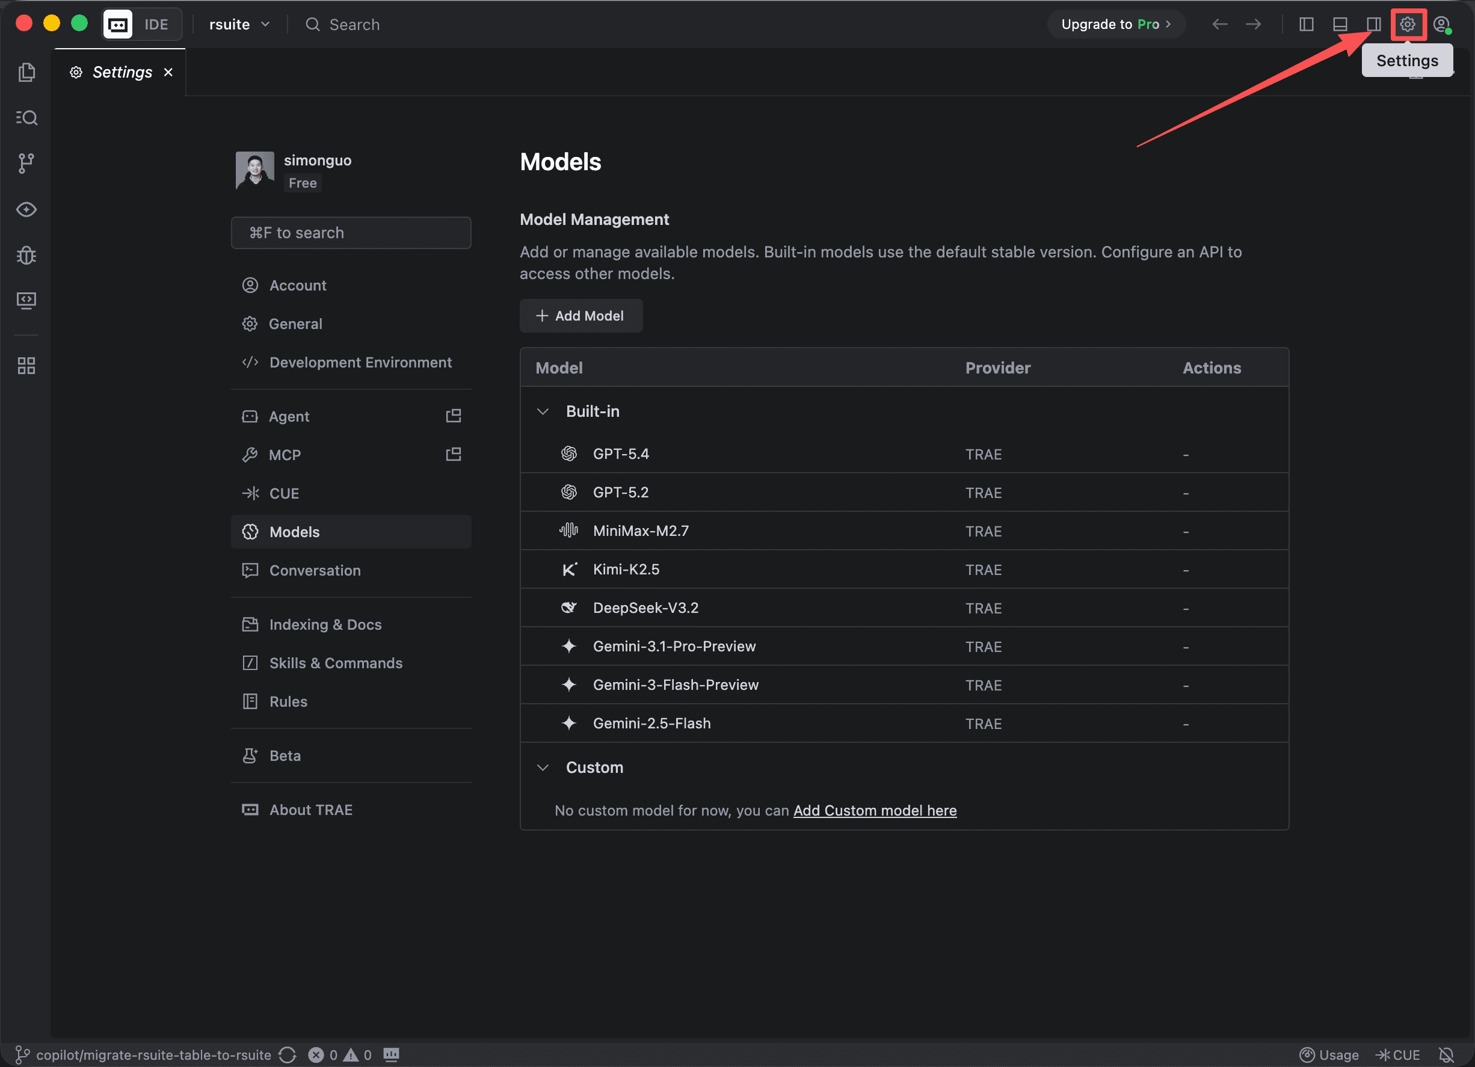1475x1067 pixels.
Task: Select the MiniMax-M2.7 model row
Action: click(904, 530)
